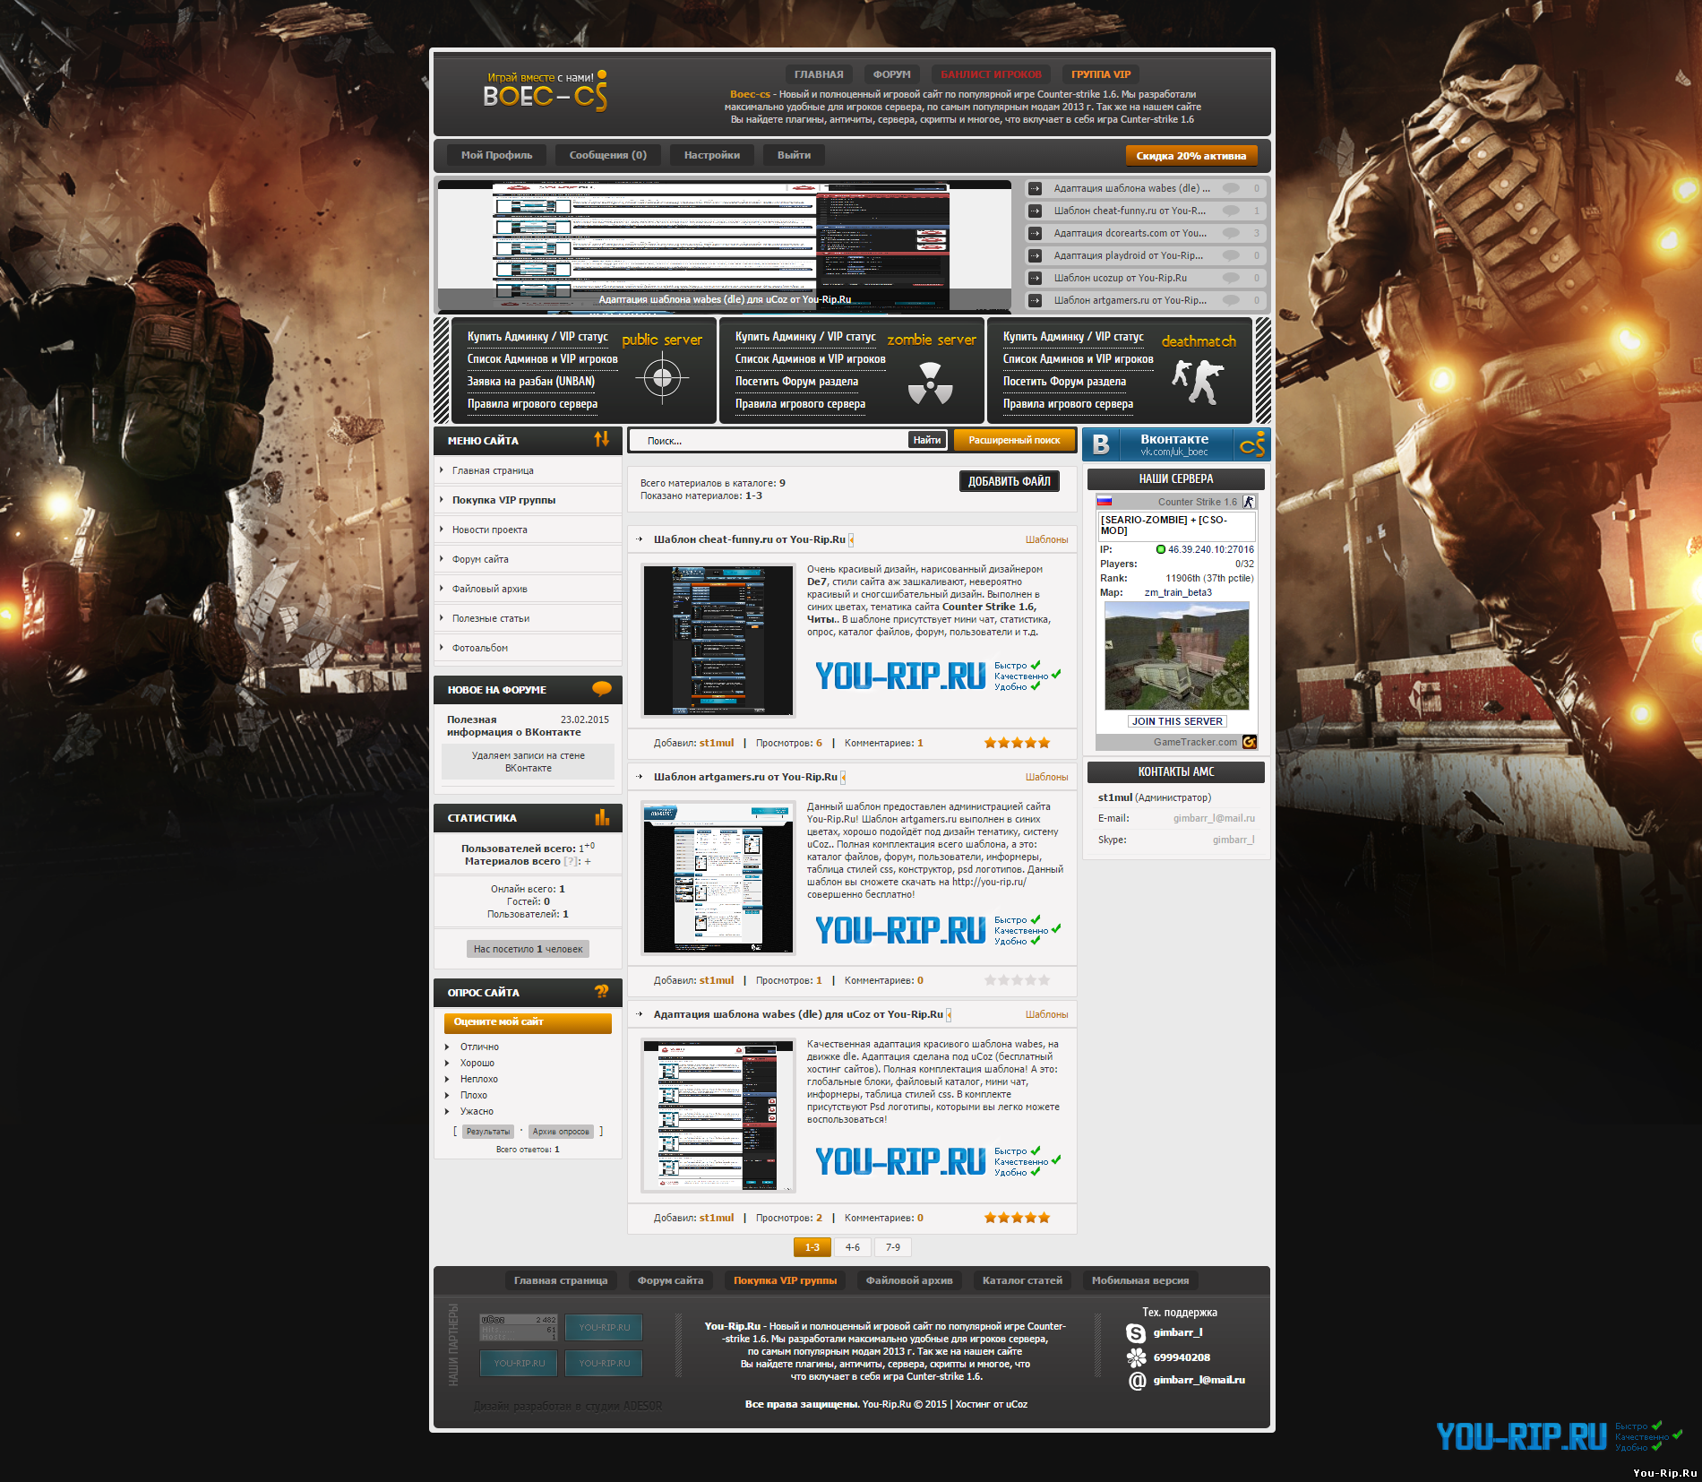Go to page 7-9 in pagination

(x=893, y=1247)
